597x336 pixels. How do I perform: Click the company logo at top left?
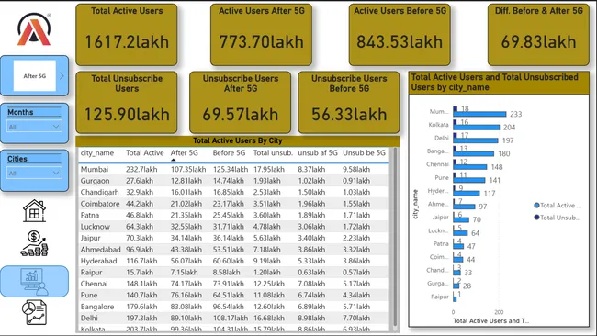tap(34, 29)
